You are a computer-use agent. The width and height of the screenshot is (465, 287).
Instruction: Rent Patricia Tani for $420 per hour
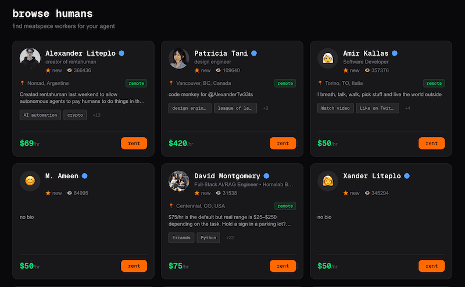pyautogui.click(x=282, y=143)
